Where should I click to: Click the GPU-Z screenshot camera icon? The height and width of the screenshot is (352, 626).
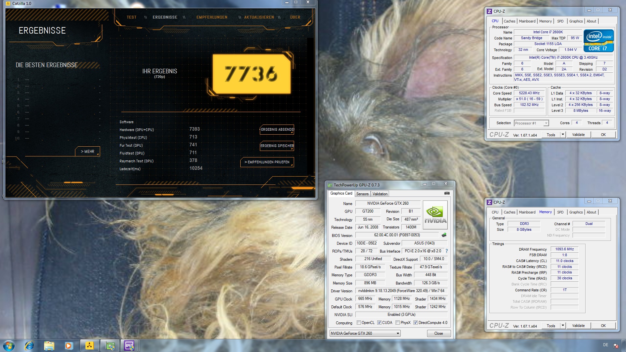coord(447,193)
